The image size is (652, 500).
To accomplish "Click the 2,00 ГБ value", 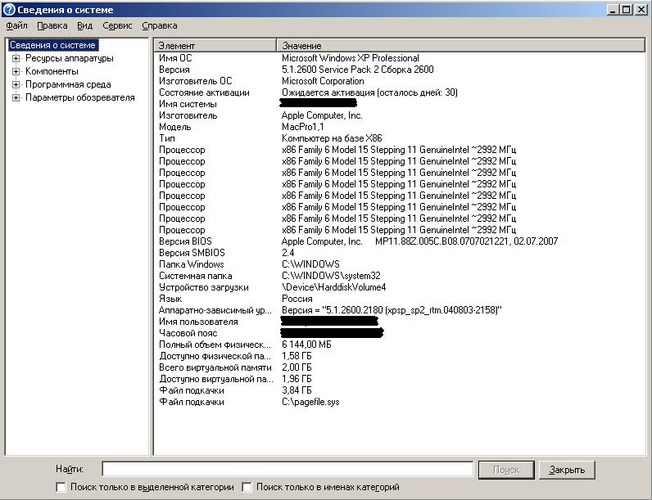I will pos(297,367).
